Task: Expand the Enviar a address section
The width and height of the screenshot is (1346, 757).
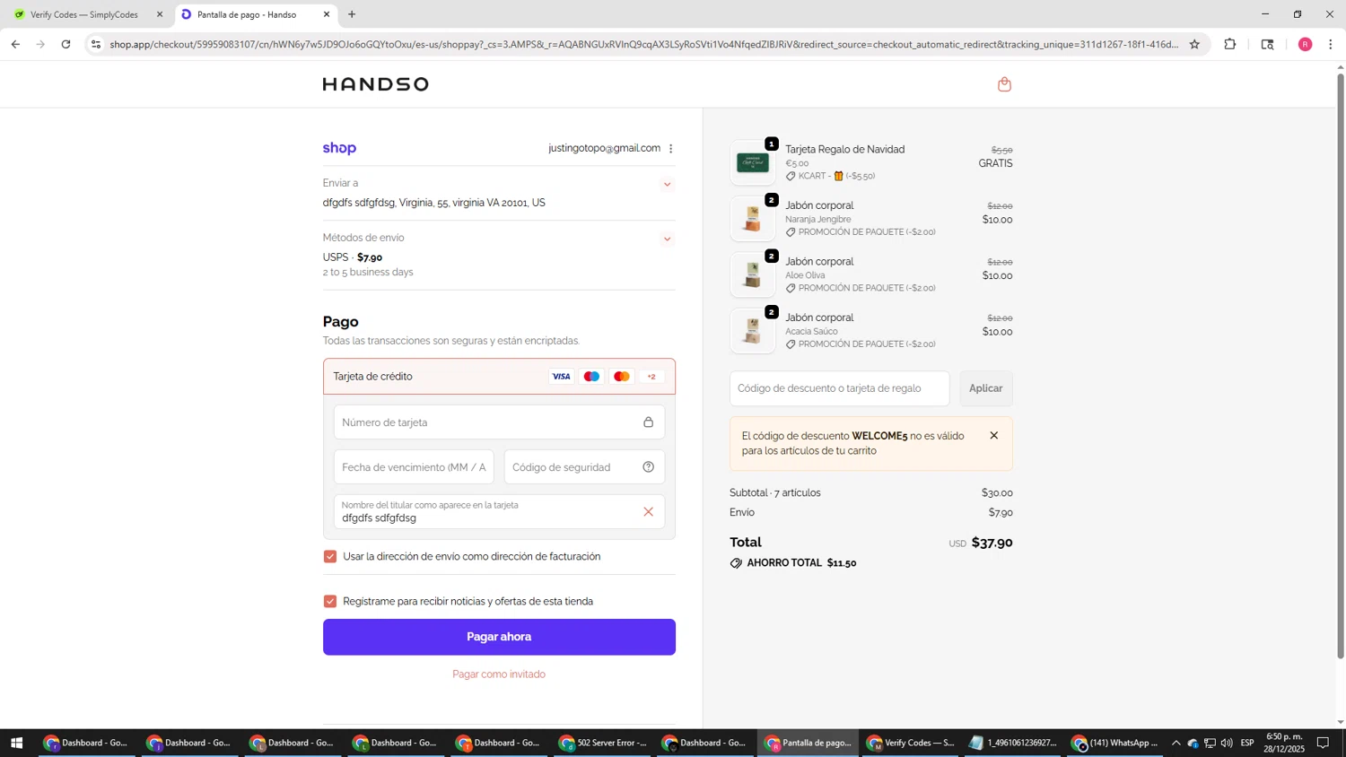Action: tap(667, 185)
